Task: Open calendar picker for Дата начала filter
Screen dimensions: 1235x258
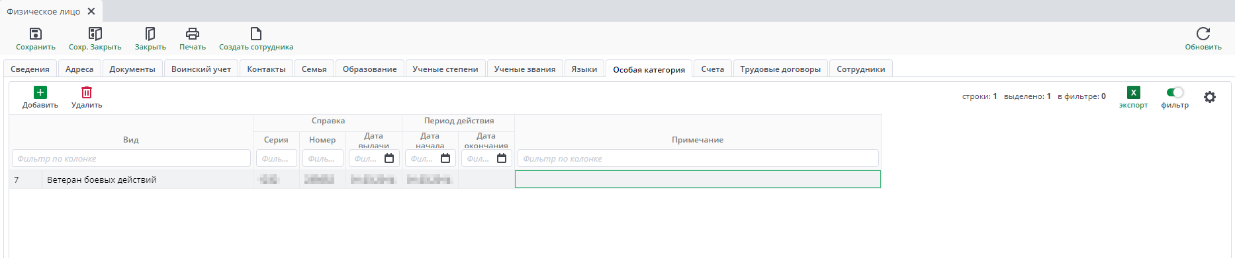Action: click(x=445, y=158)
